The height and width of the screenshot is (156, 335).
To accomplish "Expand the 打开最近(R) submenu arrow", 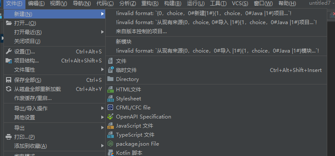I will (x=103, y=32).
